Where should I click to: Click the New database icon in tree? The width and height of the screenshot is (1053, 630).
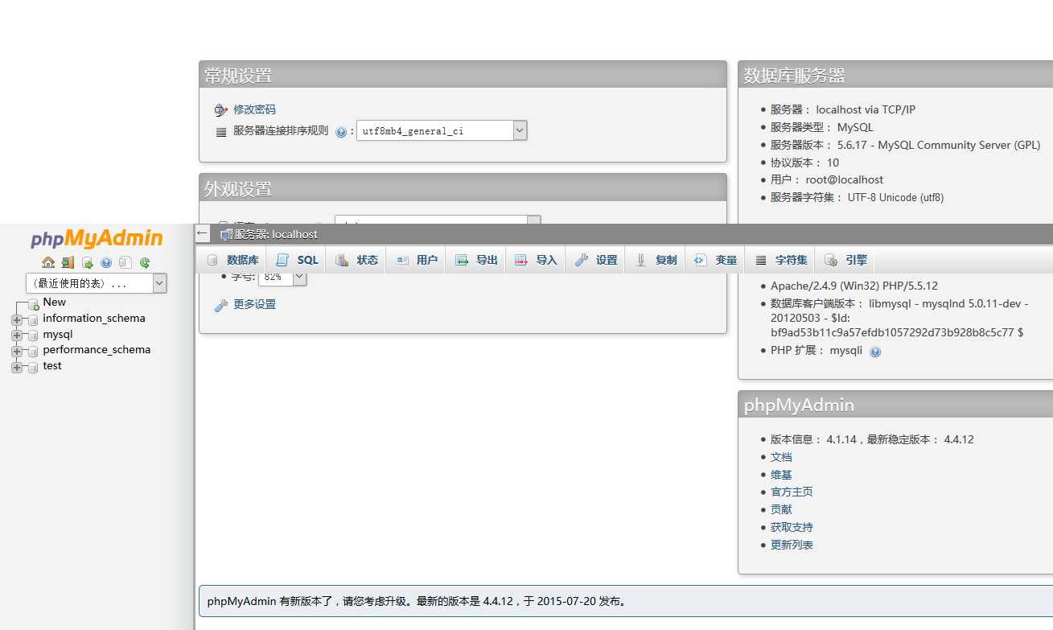[x=33, y=304]
